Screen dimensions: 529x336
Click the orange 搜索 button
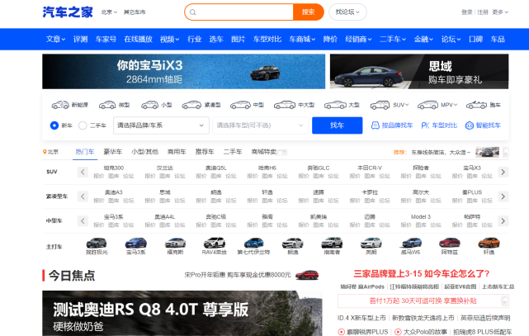point(308,12)
